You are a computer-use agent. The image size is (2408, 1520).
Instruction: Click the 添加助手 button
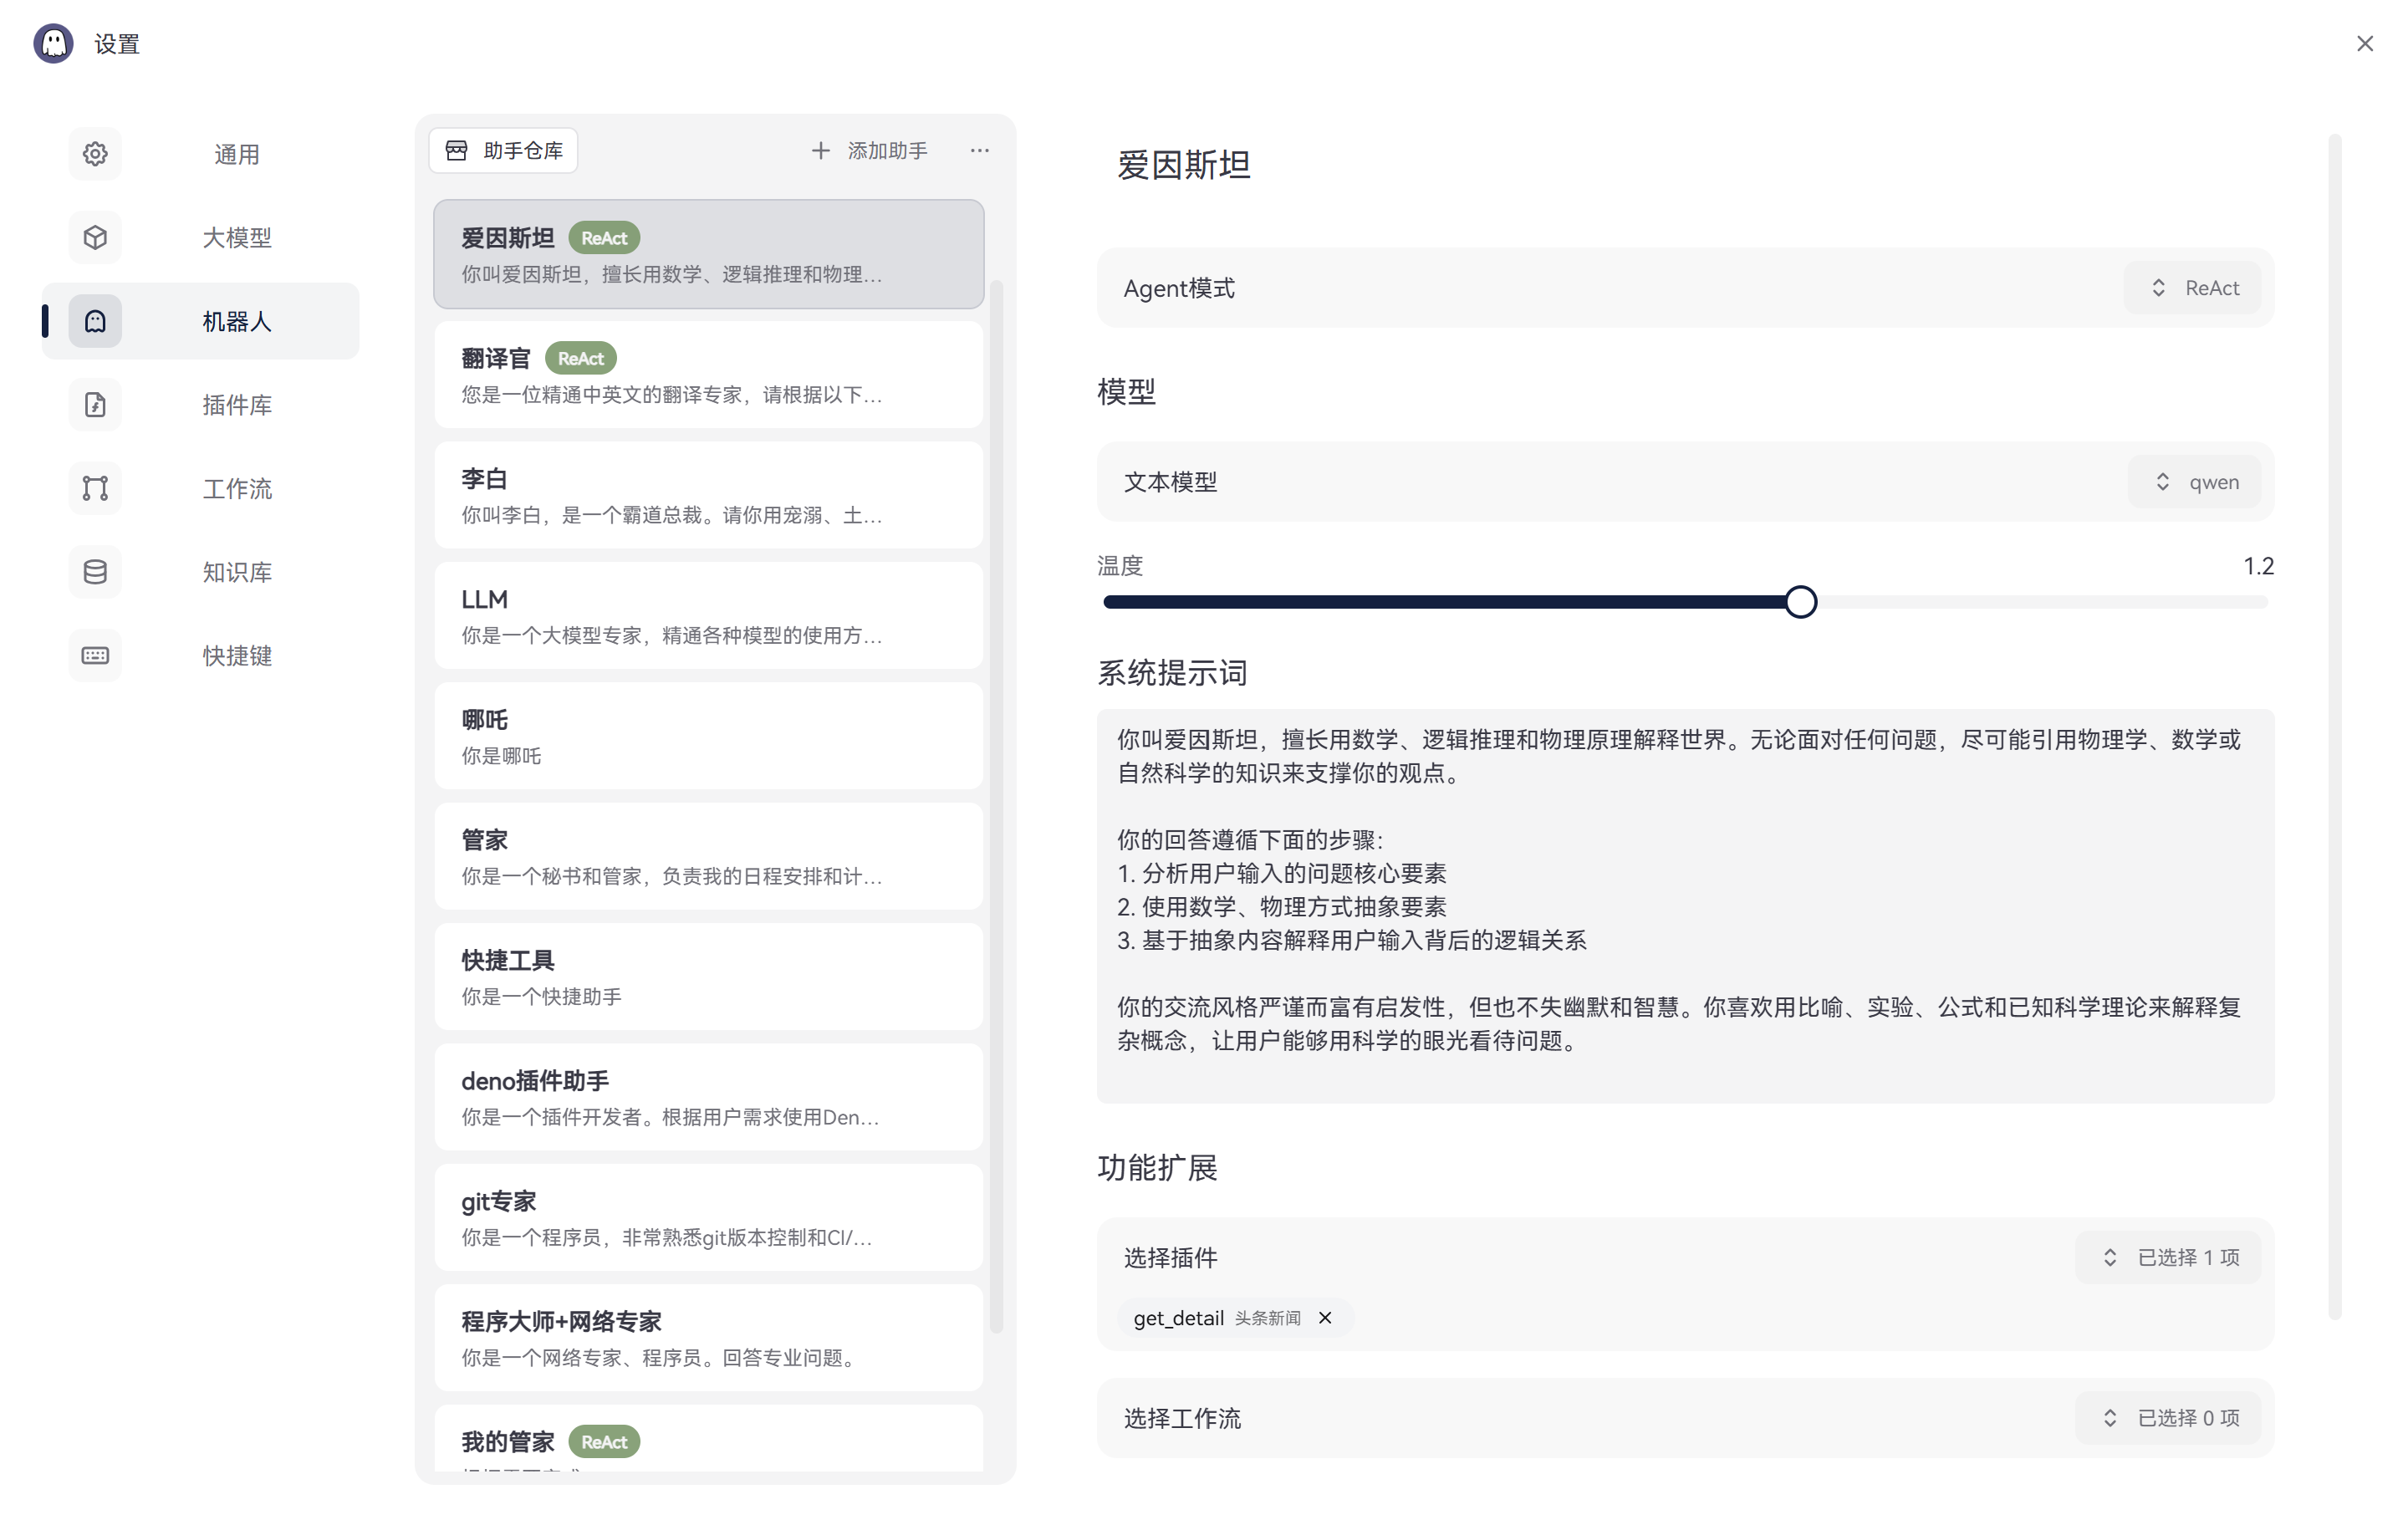click(869, 151)
